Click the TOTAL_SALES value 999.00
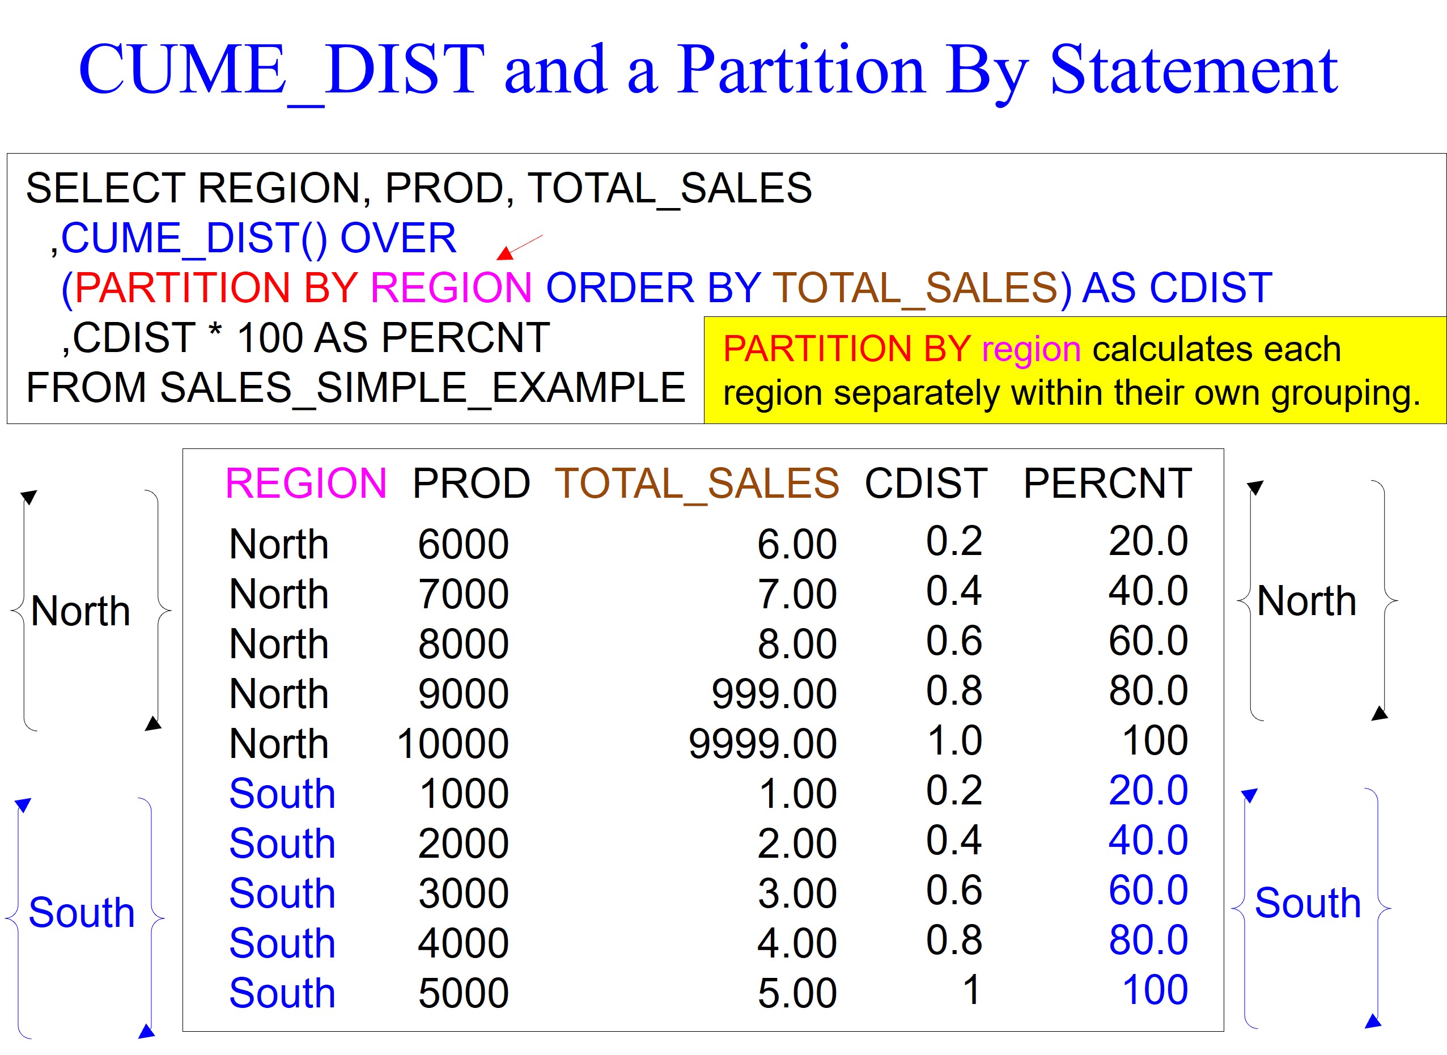 774,694
